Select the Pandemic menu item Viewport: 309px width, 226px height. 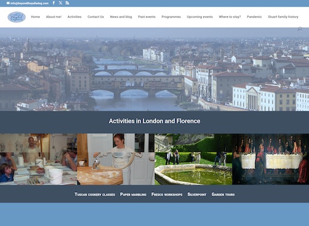point(255,17)
